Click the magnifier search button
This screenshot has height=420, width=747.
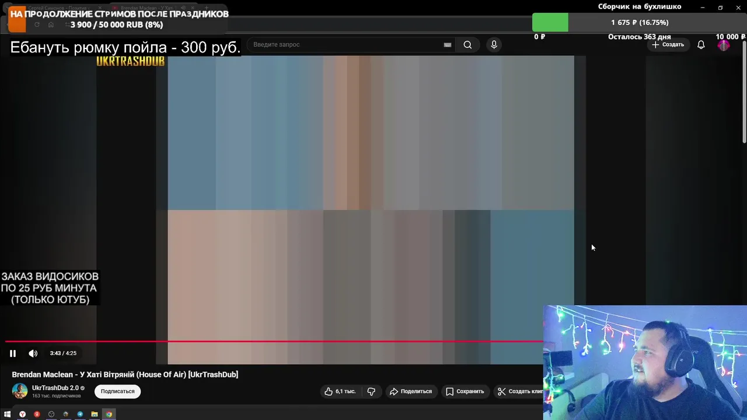tap(467, 45)
